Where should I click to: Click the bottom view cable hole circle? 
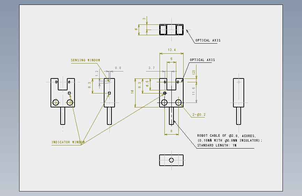171,160
